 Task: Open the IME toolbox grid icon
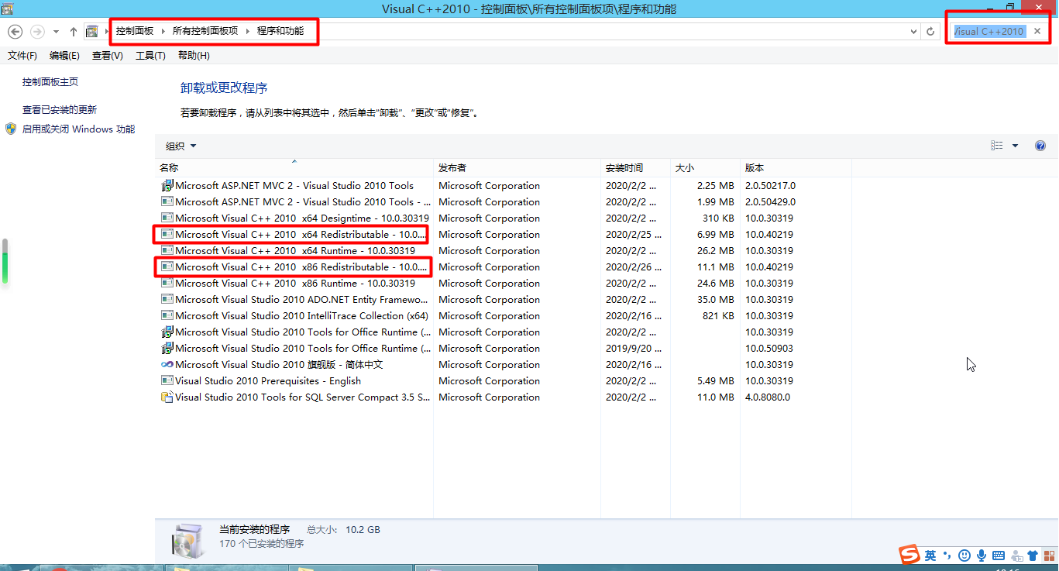pyautogui.click(x=1049, y=556)
